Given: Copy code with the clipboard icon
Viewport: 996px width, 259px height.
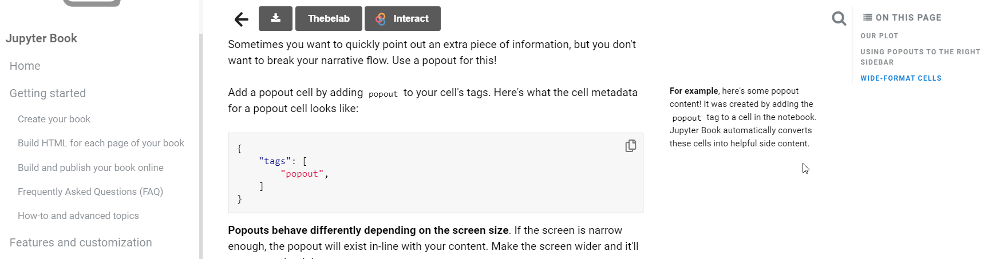Looking at the screenshot, I should (630, 146).
